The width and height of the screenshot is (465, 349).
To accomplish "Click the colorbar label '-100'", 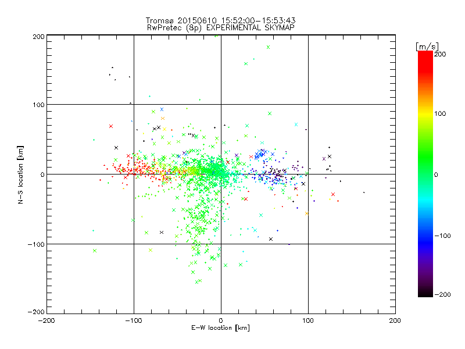I will click(442, 236).
